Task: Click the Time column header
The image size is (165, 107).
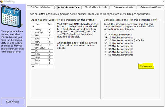Action: click(50, 24)
